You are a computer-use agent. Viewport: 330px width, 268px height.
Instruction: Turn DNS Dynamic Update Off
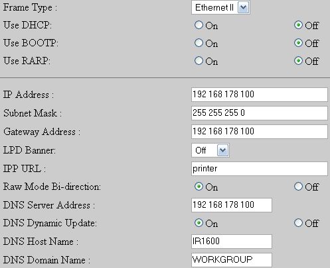(298, 223)
